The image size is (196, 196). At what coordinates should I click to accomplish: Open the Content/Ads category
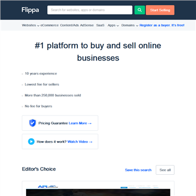[69, 26]
